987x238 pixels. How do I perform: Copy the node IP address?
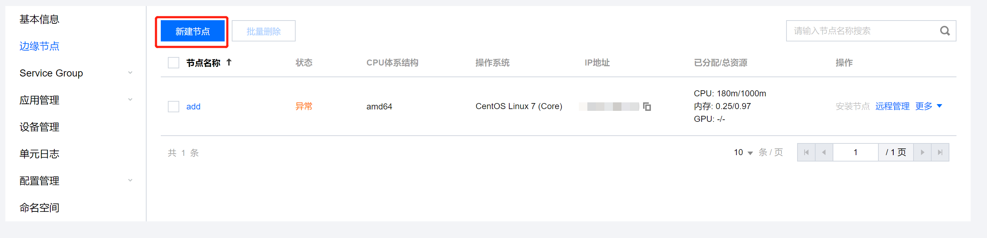pos(647,106)
